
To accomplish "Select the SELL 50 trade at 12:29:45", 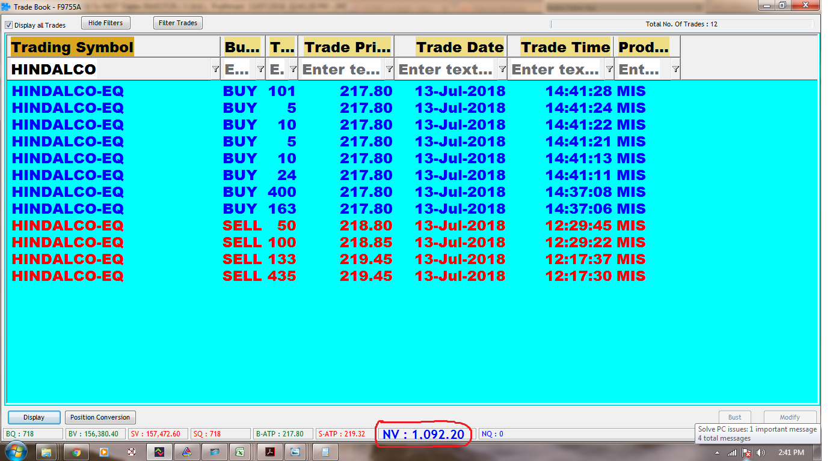I will pos(328,226).
